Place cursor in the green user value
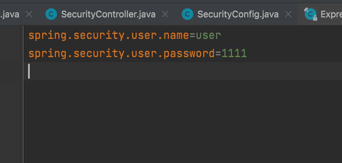 click(x=209, y=36)
